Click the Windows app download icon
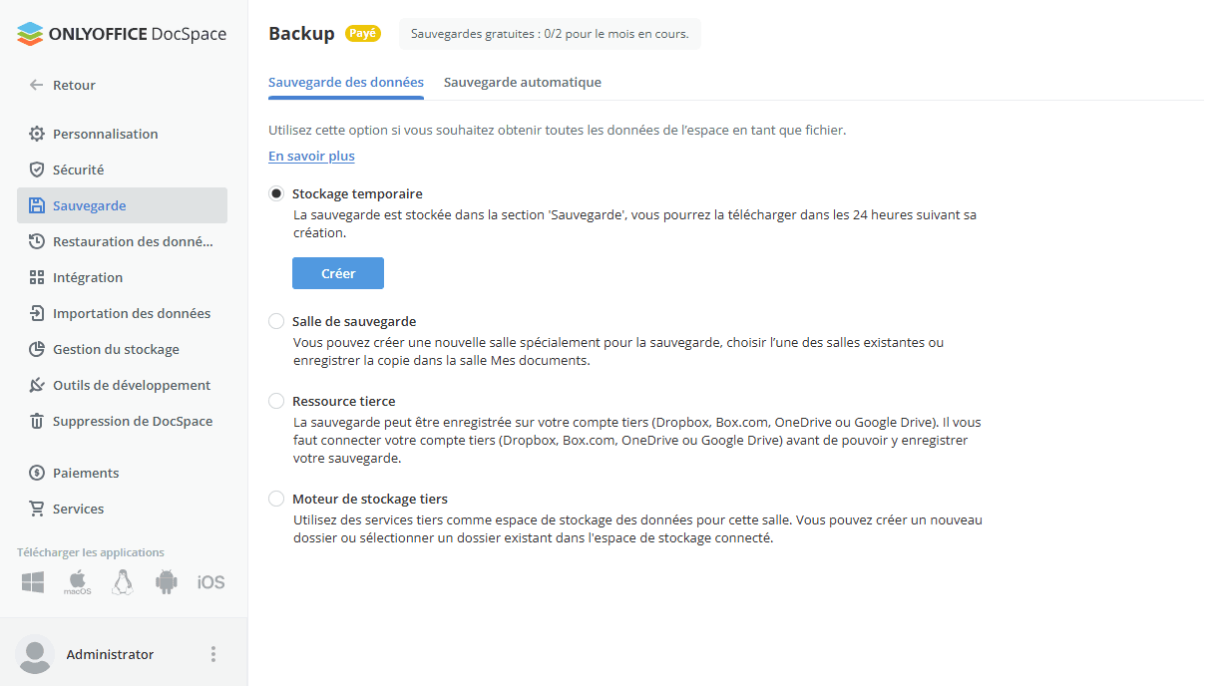The width and height of the screenshot is (1222, 686). [x=33, y=582]
